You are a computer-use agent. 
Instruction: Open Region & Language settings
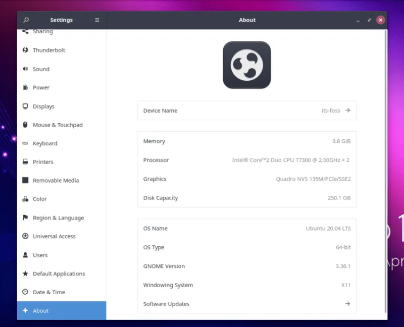pyautogui.click(x=62, y=217)
